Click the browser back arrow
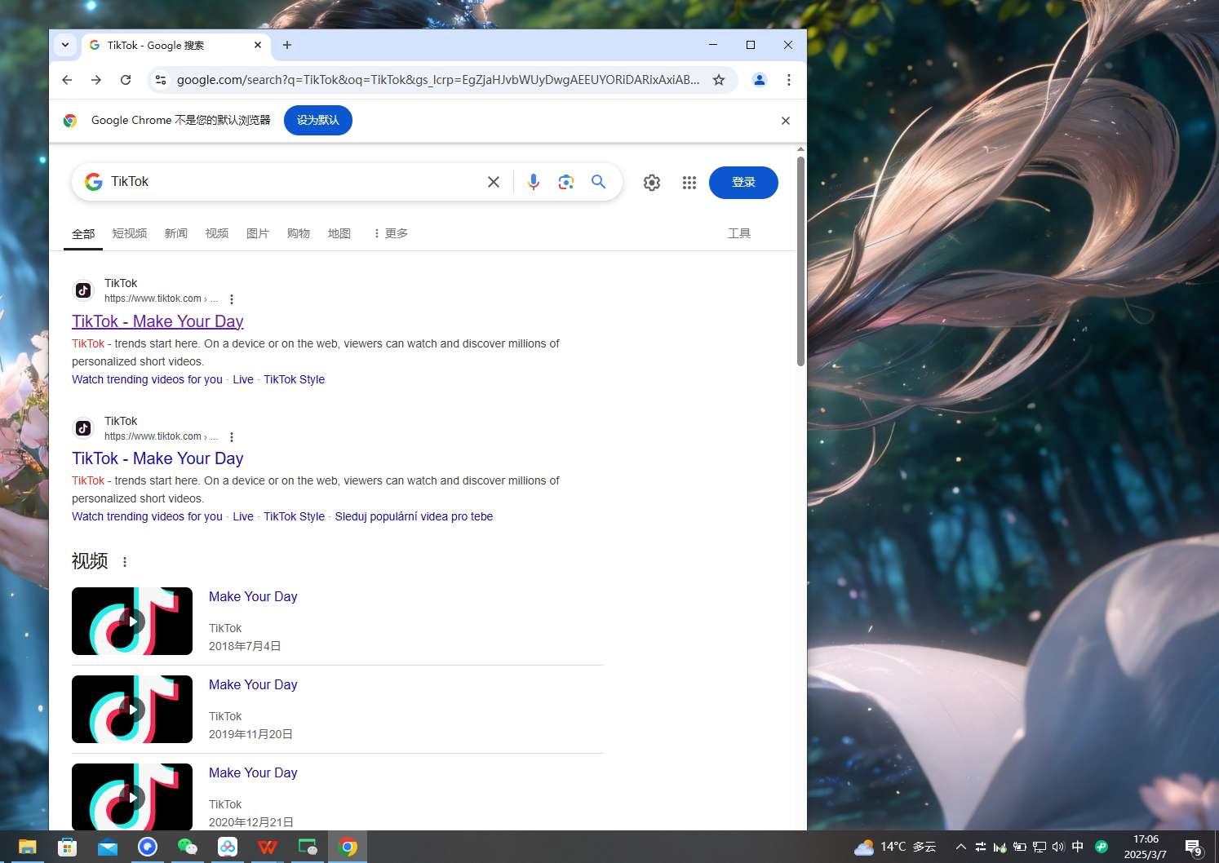The height and width of the screenshot is (863, 1219). pos(67,80)
